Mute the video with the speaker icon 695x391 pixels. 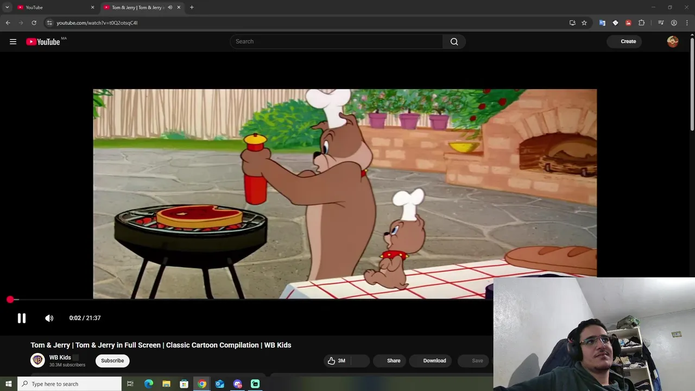pos(49,318)
